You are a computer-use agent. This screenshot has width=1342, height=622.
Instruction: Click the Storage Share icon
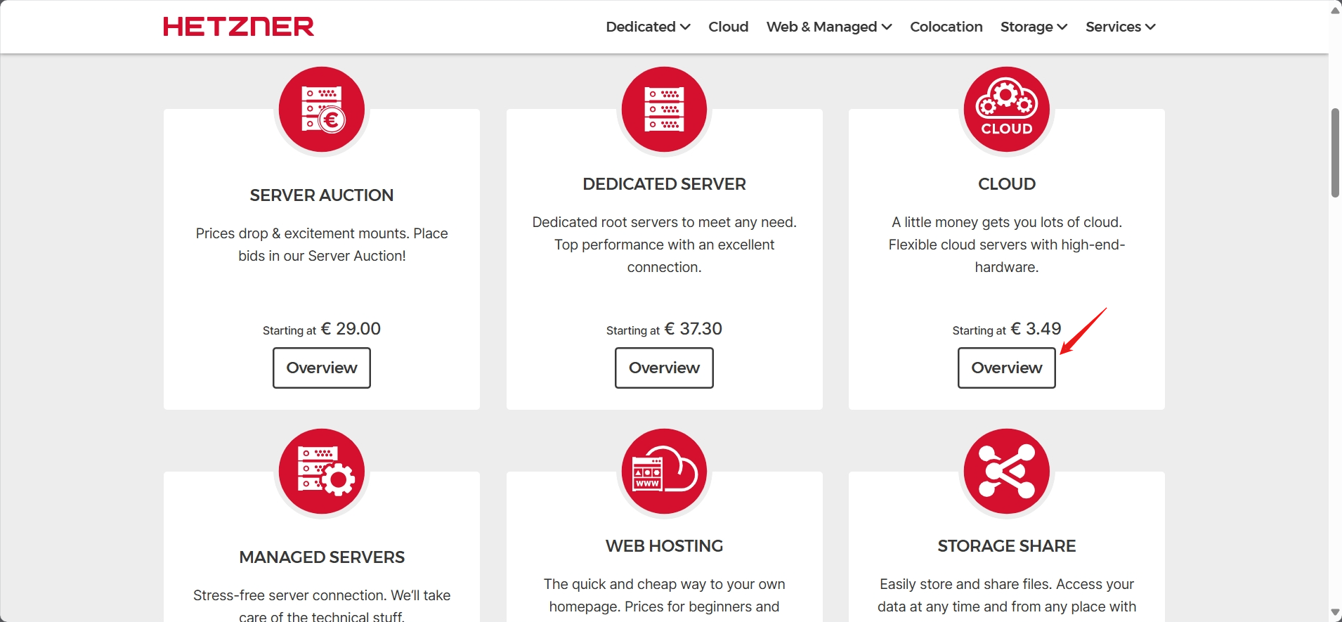1006,472
